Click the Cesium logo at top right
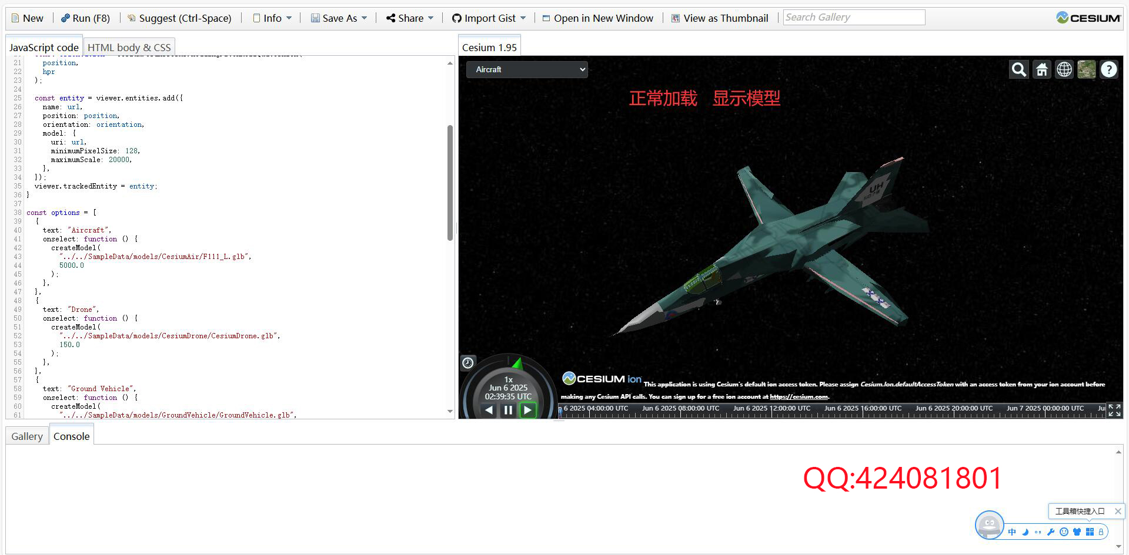The height and width of the screenshot is (555, 1129). pyautogui.click(x=1088, y=18)
